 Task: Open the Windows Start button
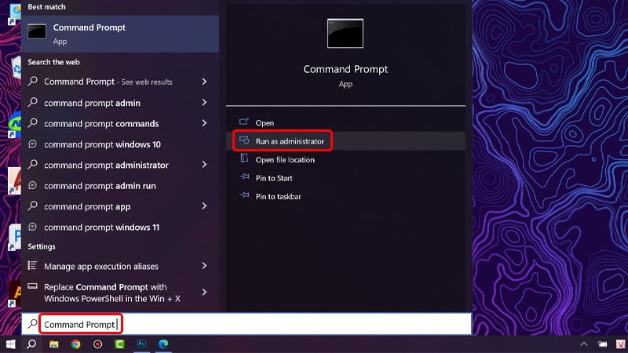10,344
